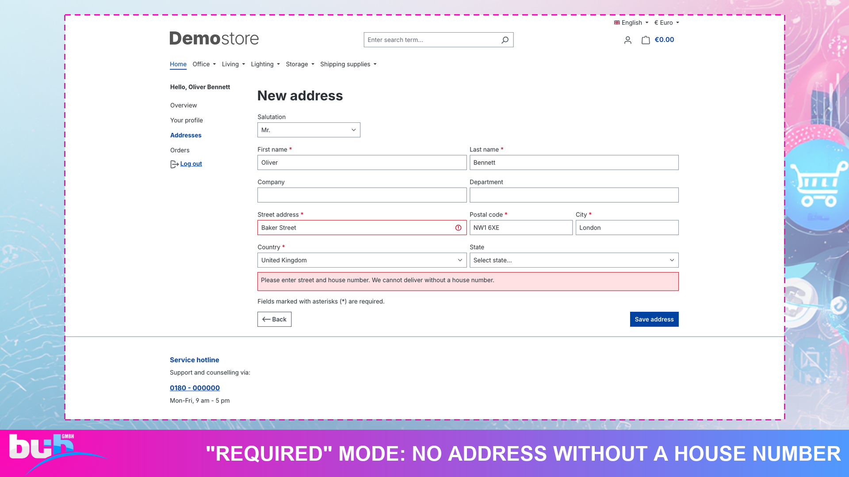Open Orders in account sidebar

click(180, 151)
